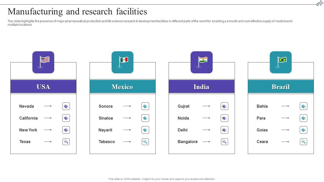Click the teal Mexico header banner
Viewport: 324px width, 182px height.
[x=123, y=87]
